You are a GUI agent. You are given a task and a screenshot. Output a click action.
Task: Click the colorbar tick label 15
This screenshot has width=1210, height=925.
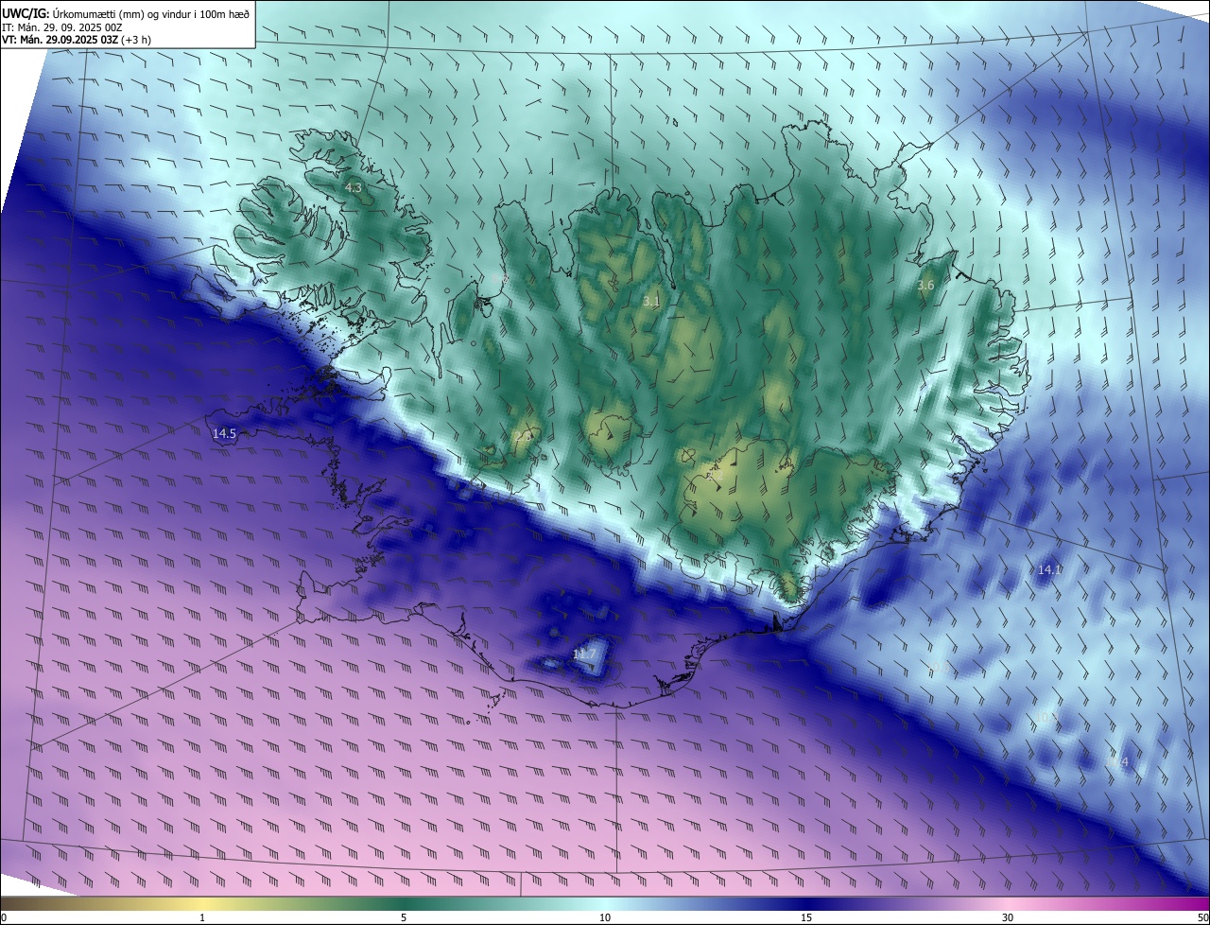tap(806, 917)
